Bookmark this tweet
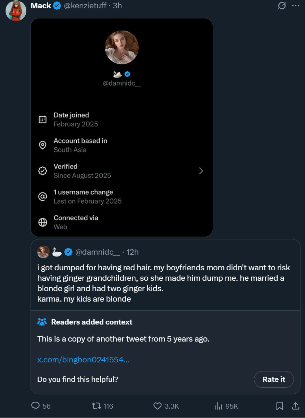 coord(280,406)
